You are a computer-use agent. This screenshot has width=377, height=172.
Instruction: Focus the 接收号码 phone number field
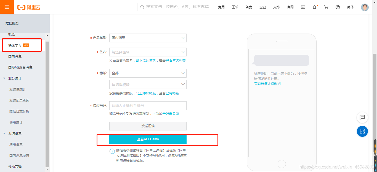148,106
